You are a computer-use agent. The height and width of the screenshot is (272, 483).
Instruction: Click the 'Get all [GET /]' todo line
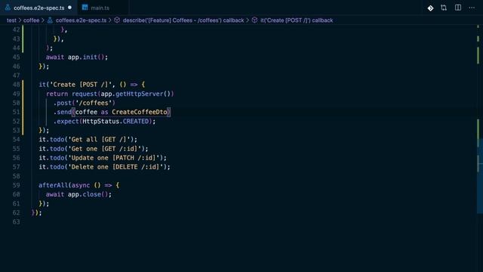coord(88,139)
